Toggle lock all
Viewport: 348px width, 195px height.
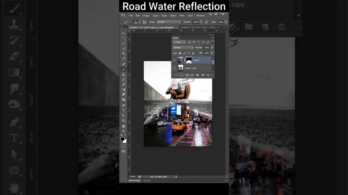193,53
